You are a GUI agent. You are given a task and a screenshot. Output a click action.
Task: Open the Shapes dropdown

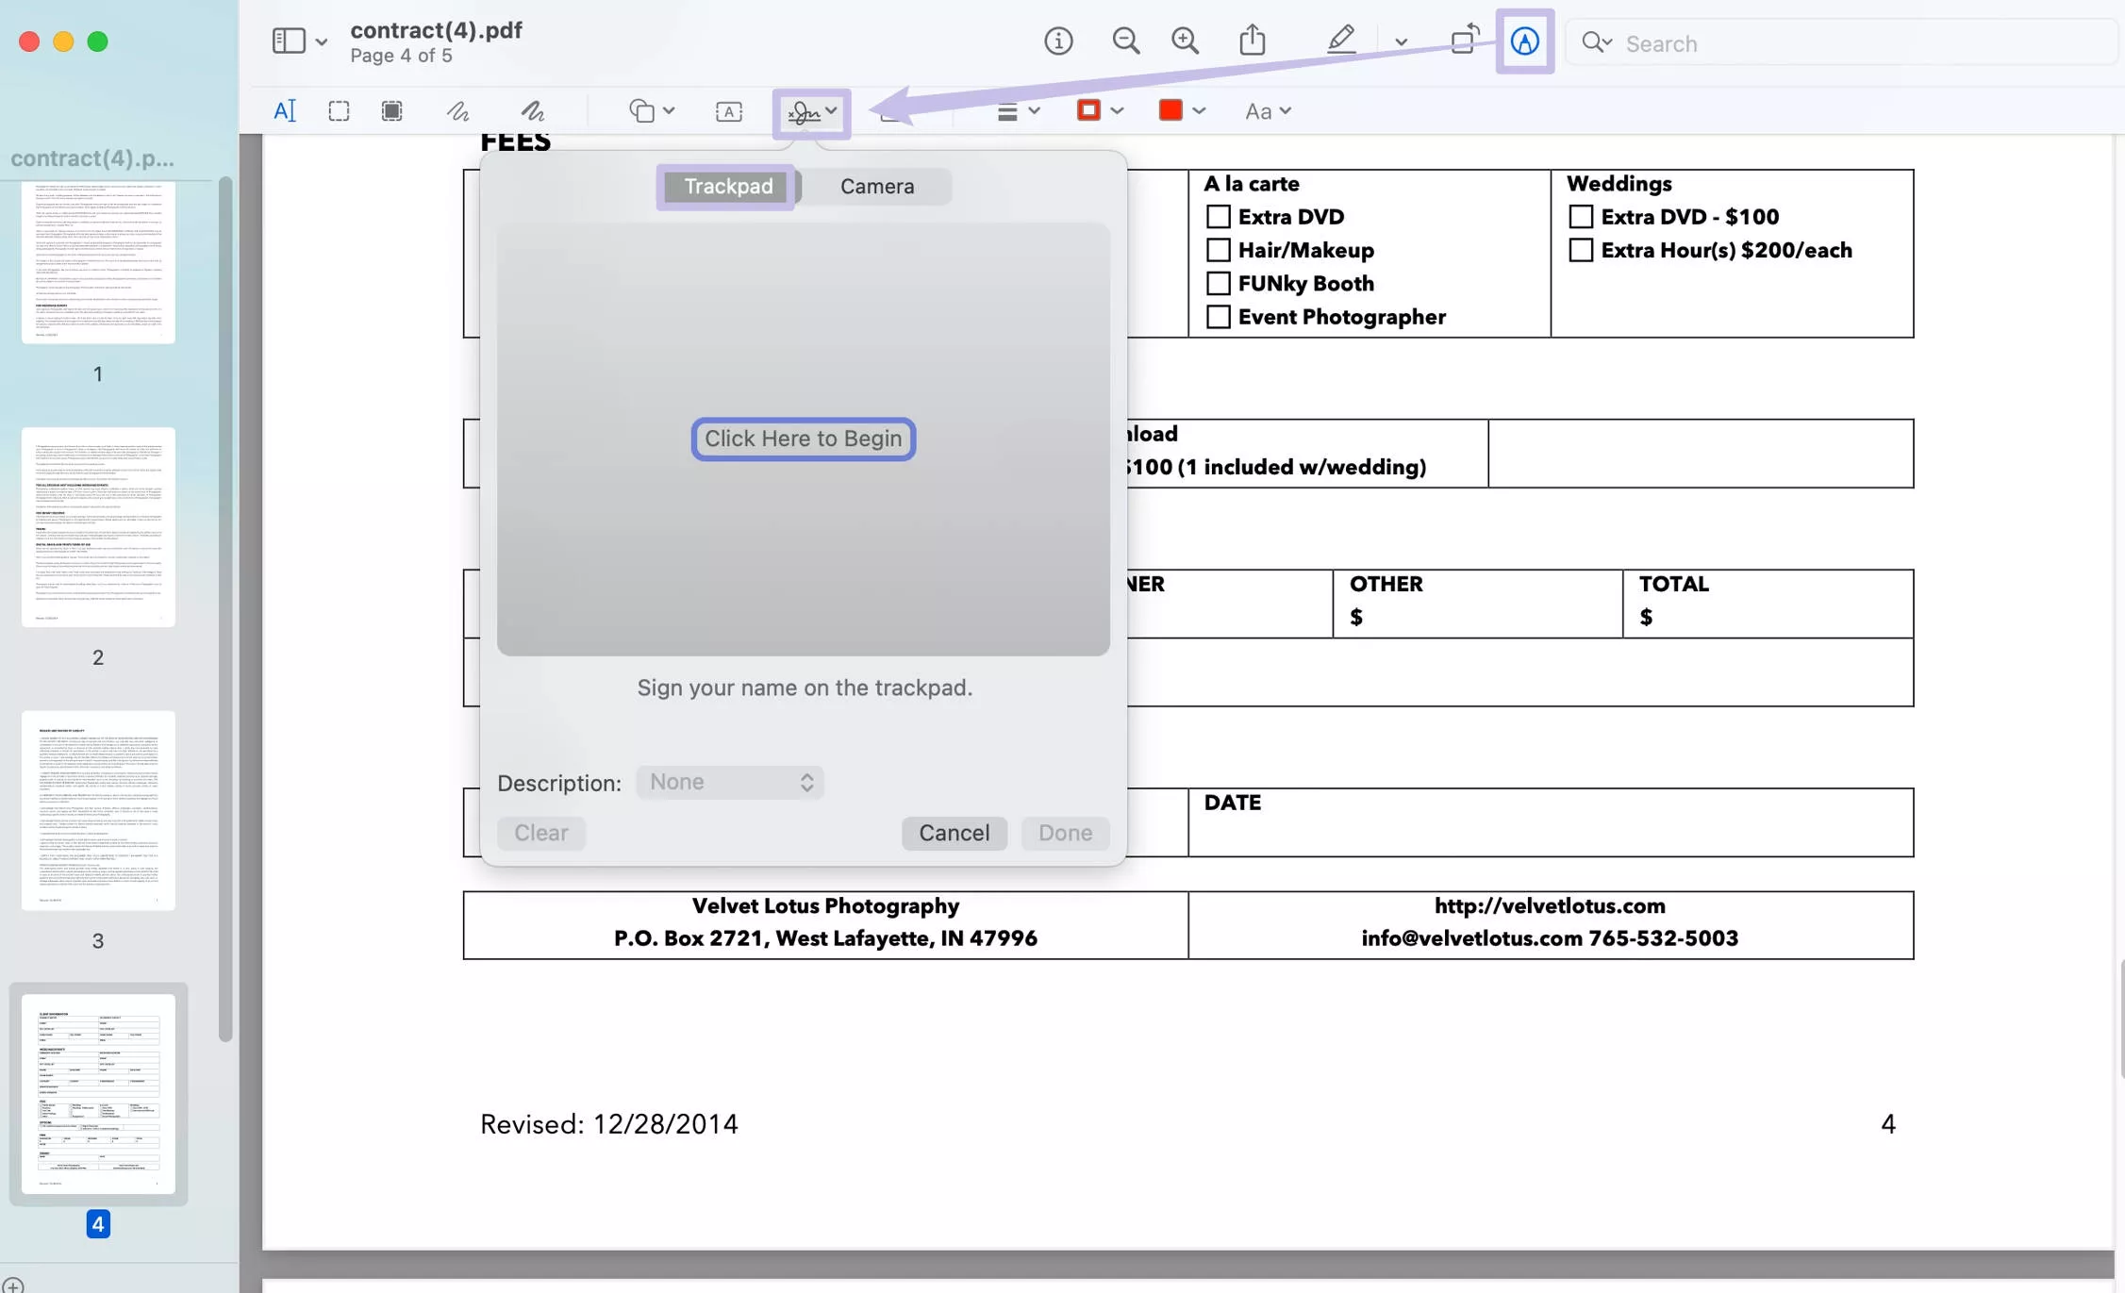pyautogui.click(x=651, y=110)
